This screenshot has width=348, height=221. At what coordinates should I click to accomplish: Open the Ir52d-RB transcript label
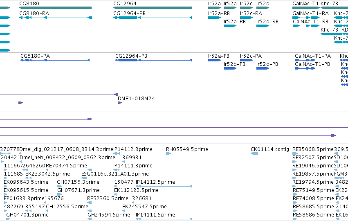pos(267,22)
